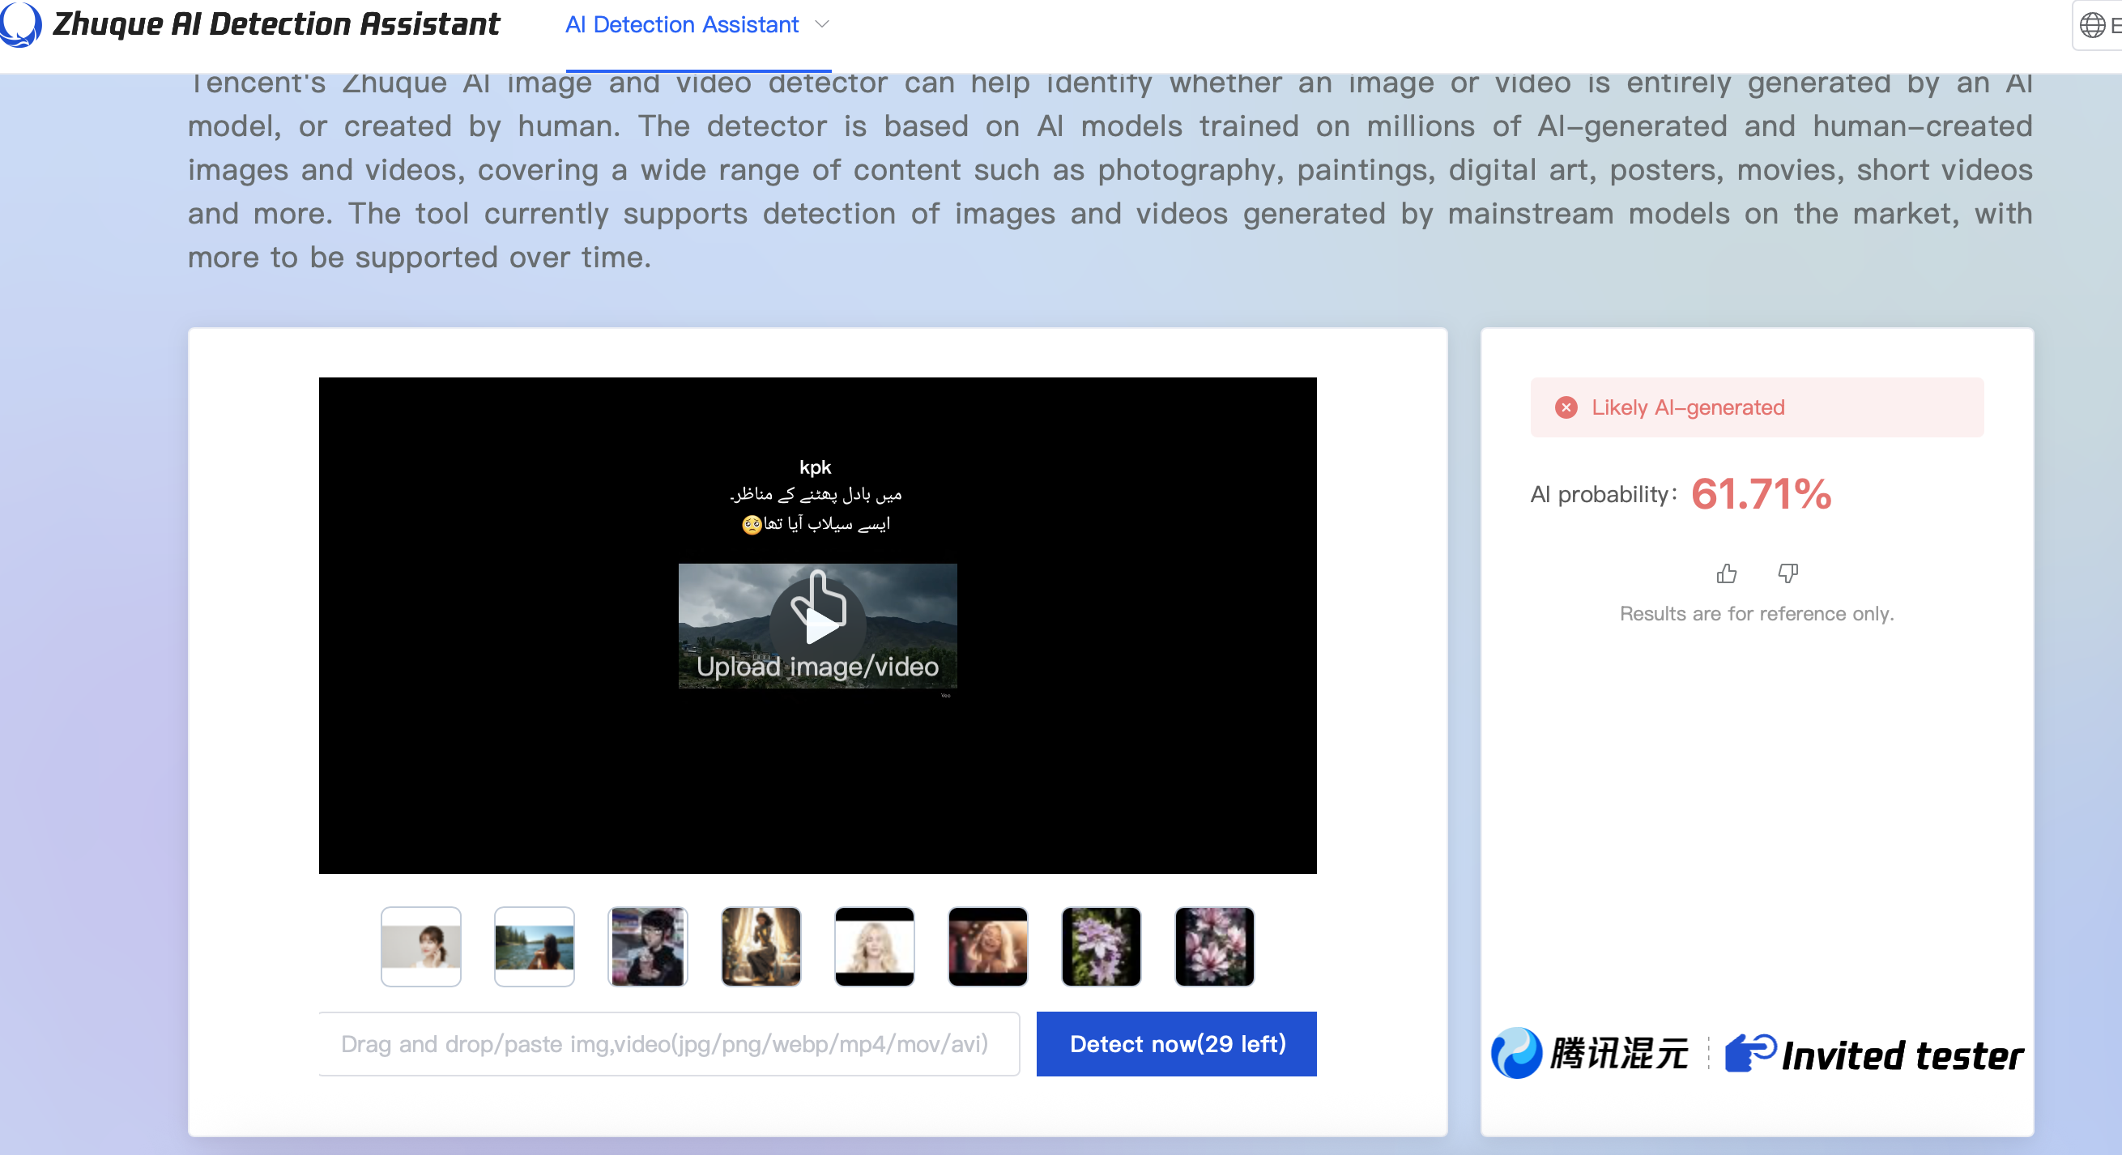Click Detect now (29 left) button

point(1176,1044)
